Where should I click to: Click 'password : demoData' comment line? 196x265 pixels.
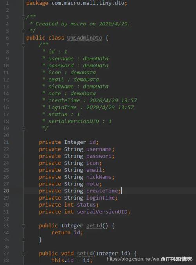[x=78, y=65]
